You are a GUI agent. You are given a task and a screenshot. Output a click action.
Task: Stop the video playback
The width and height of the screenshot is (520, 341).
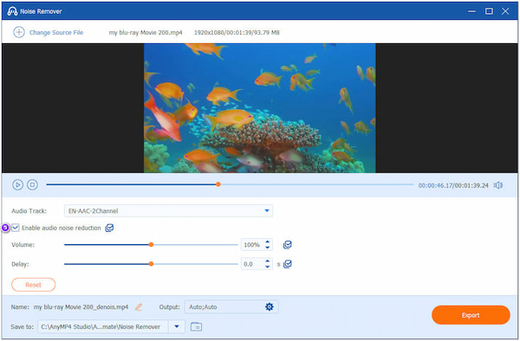coord(32,184)
